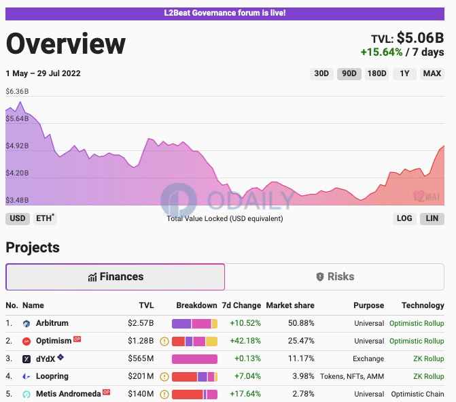This screenshot has height=402, width=456.
Task: Click the Projects section heading
Action: click(x=33, y=248)
